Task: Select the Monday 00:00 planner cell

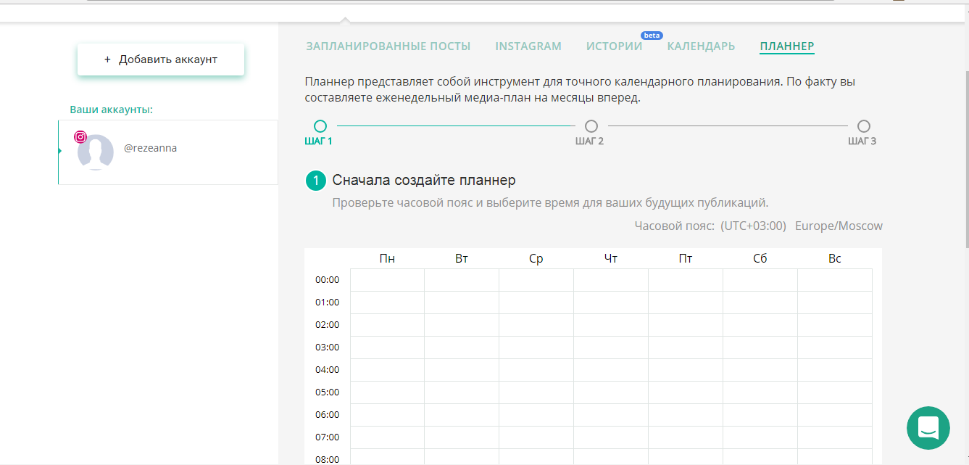Action: click(387, 279)
